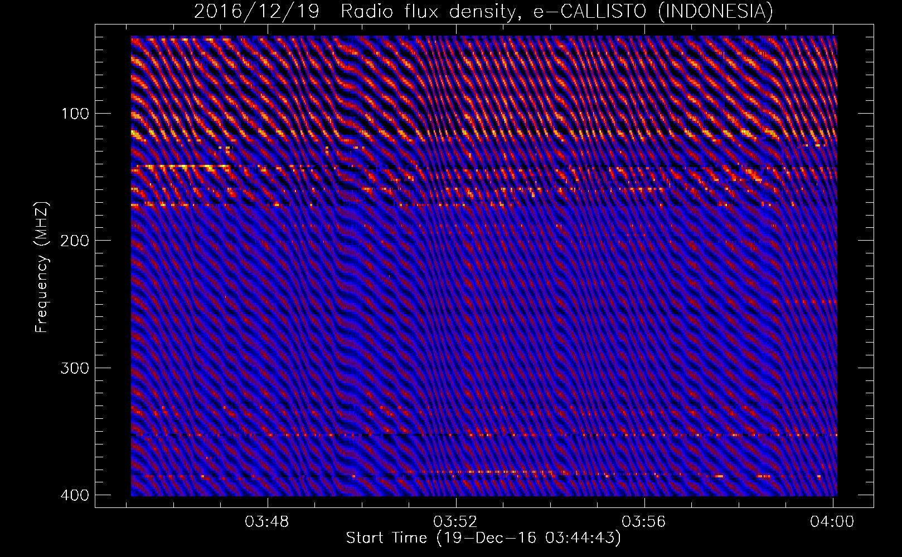Select the 'Frequency (MHZ)' y-axis label
The width and height of the screenshot is (902, 557).
[42, 267]
